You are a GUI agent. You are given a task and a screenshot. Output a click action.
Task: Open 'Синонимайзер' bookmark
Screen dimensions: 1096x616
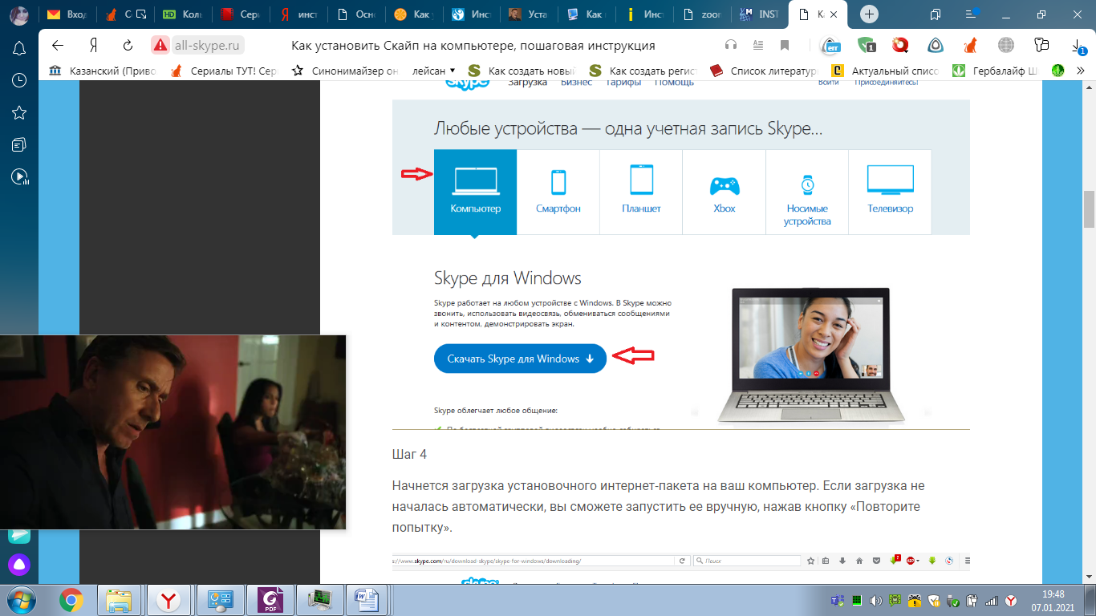(344, 71)
